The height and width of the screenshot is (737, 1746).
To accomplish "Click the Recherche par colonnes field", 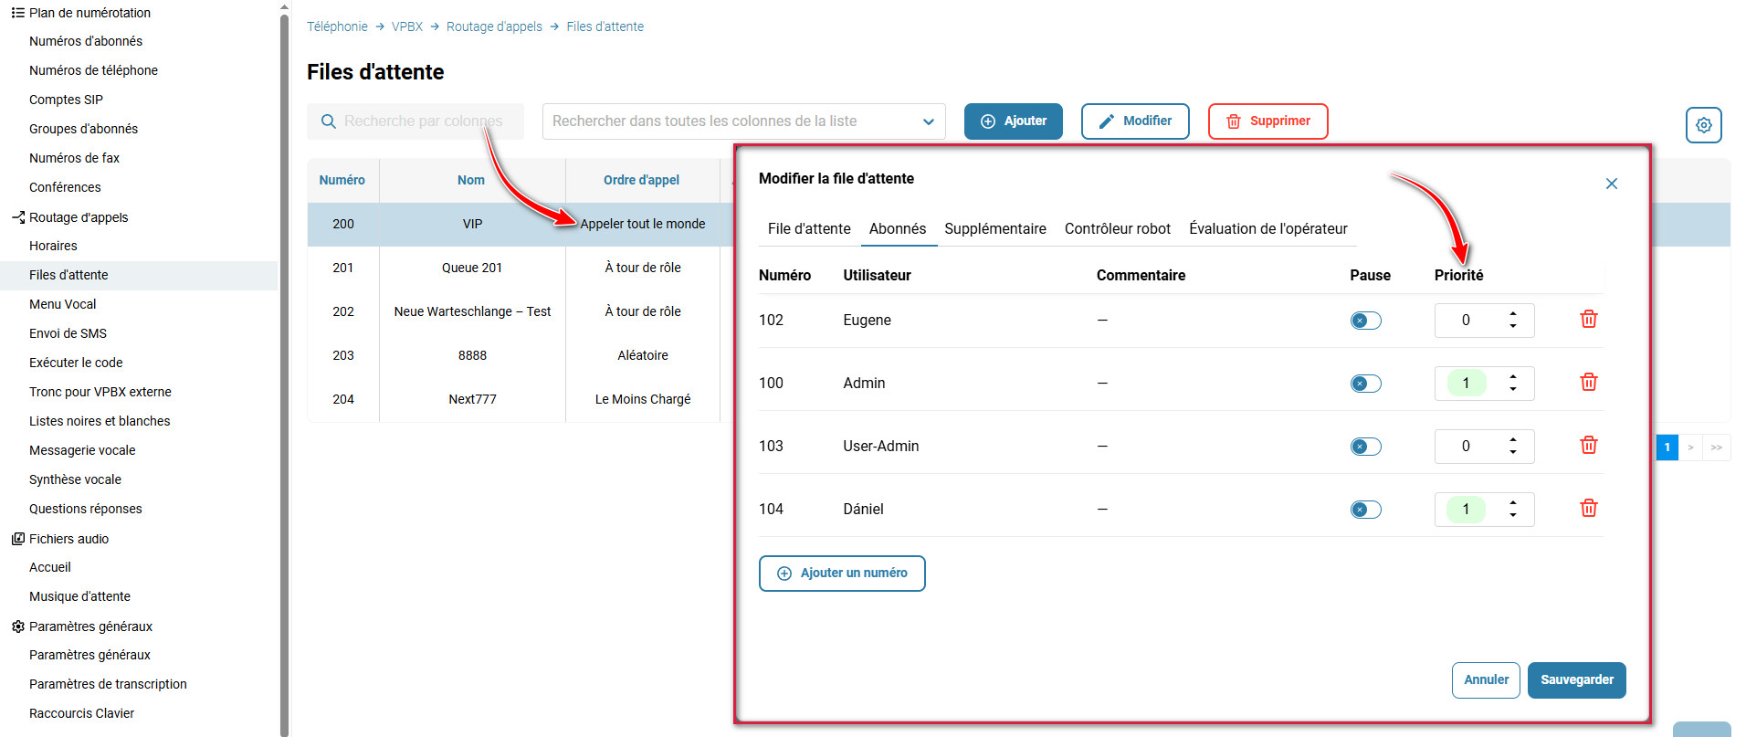I will pyautogui.click(x=415, y=121).
